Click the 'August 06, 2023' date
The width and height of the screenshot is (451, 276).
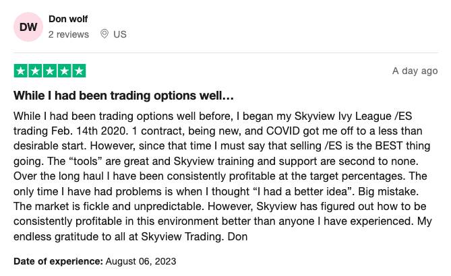(x=141, y=261)
